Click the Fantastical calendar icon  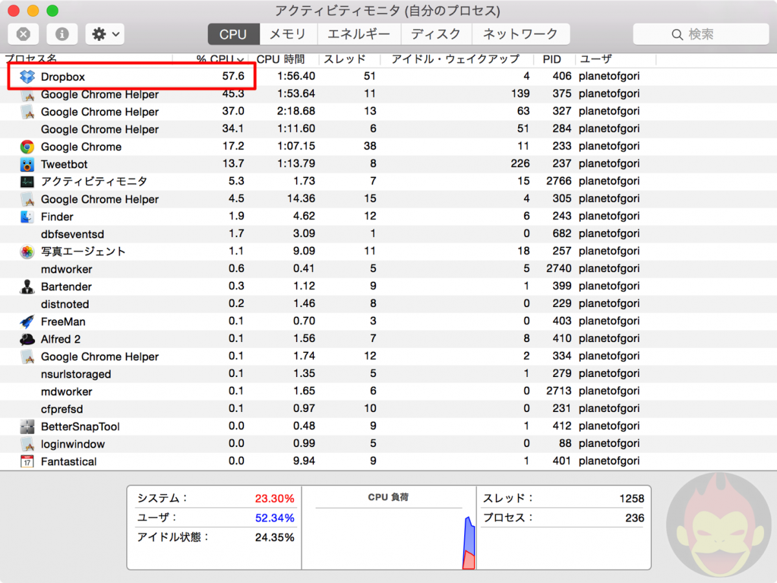[27, 461]
